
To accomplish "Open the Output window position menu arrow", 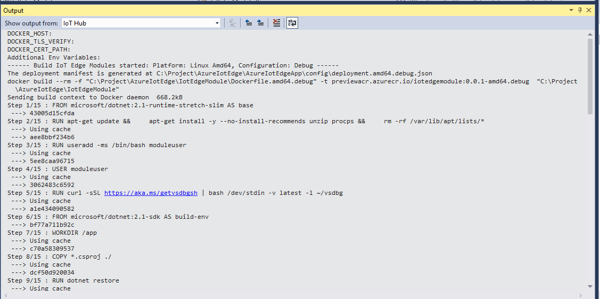I will coord(571,10).
